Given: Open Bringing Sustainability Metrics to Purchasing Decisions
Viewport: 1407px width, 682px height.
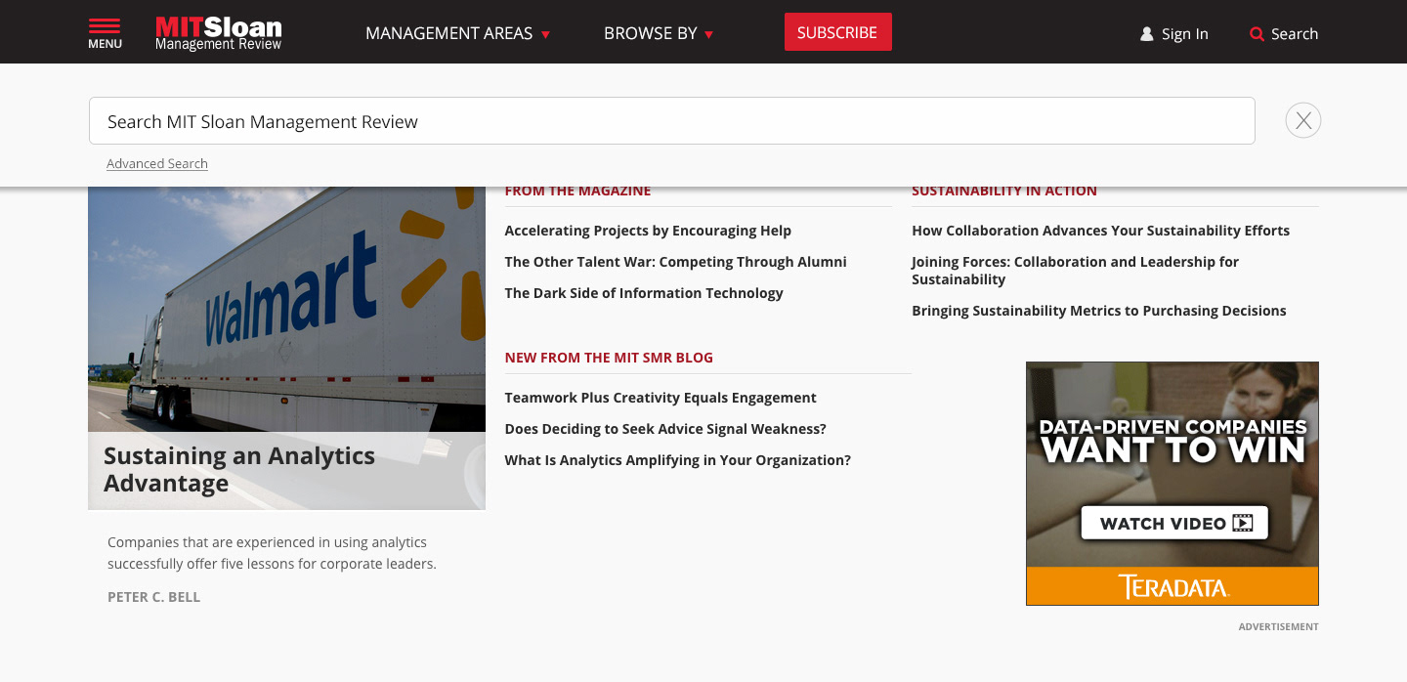Looking at the screenshot, I should point(1099,311).
